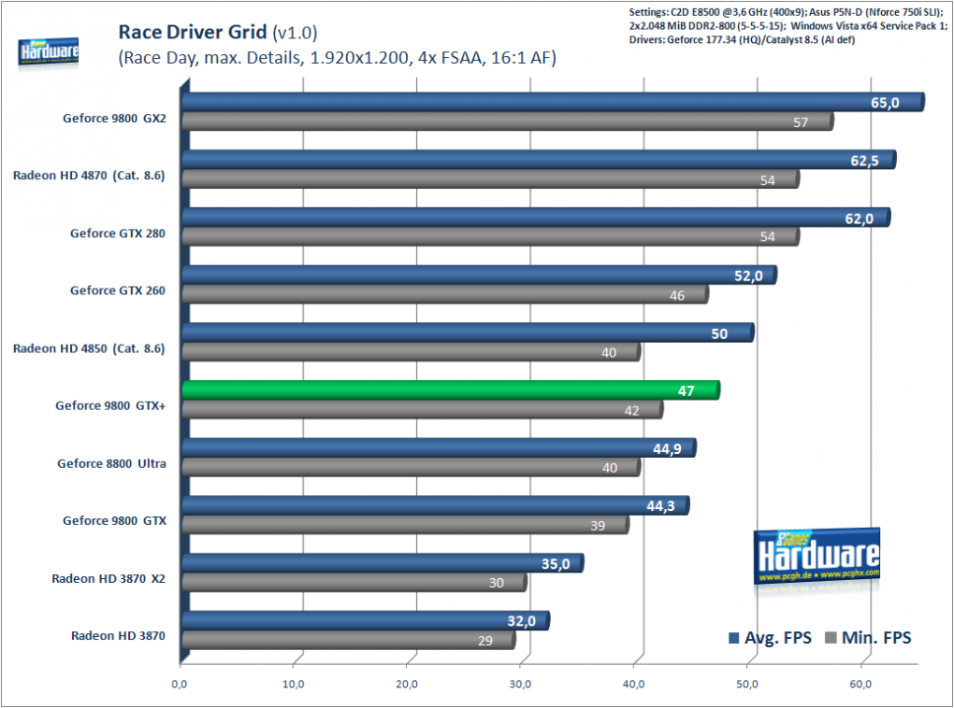Click the 47 value on the green bar

pos(687,390)
